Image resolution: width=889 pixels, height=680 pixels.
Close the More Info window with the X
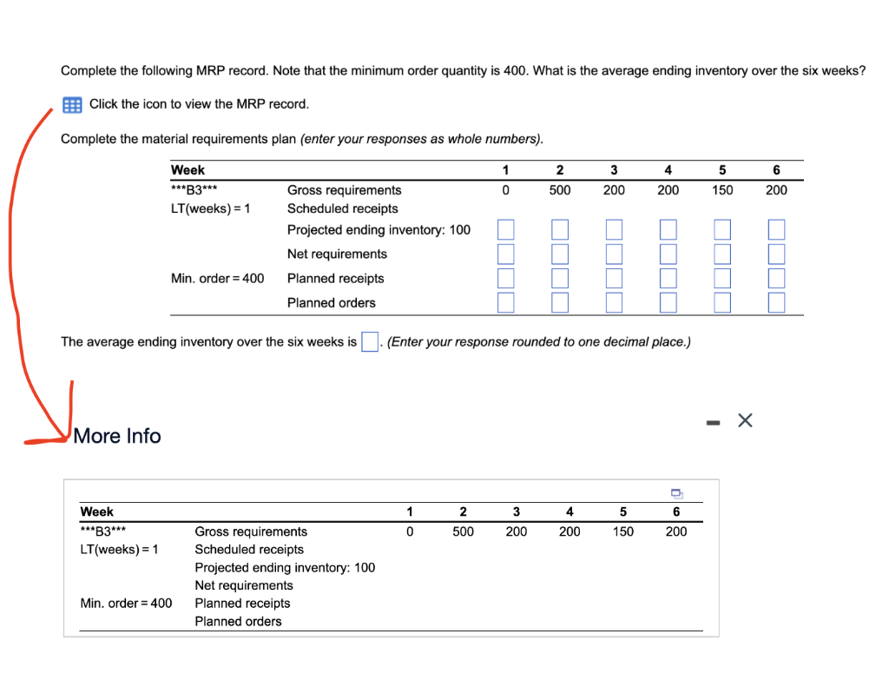tap(745, 420)
